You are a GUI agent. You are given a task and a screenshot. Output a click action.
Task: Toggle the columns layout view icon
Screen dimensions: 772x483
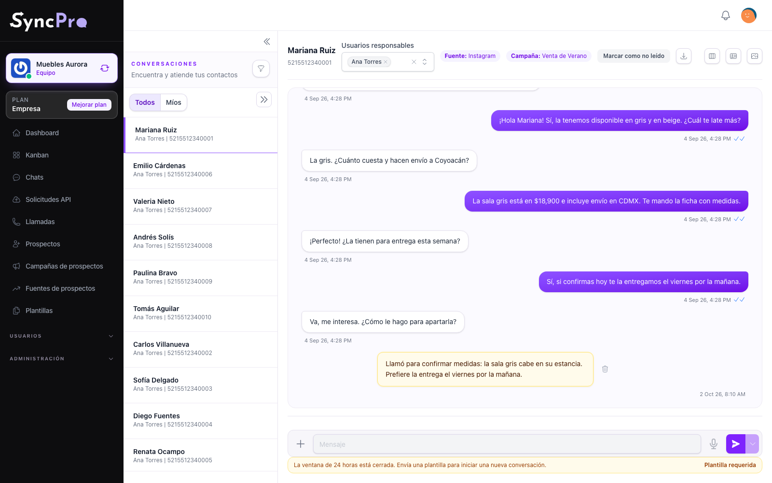click(712, 56)
